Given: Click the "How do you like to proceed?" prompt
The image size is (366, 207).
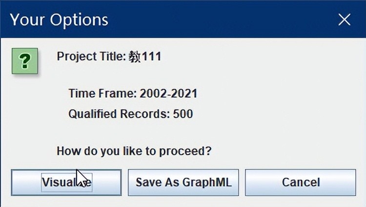Looking at the screenshot, I should pos(134,150).
